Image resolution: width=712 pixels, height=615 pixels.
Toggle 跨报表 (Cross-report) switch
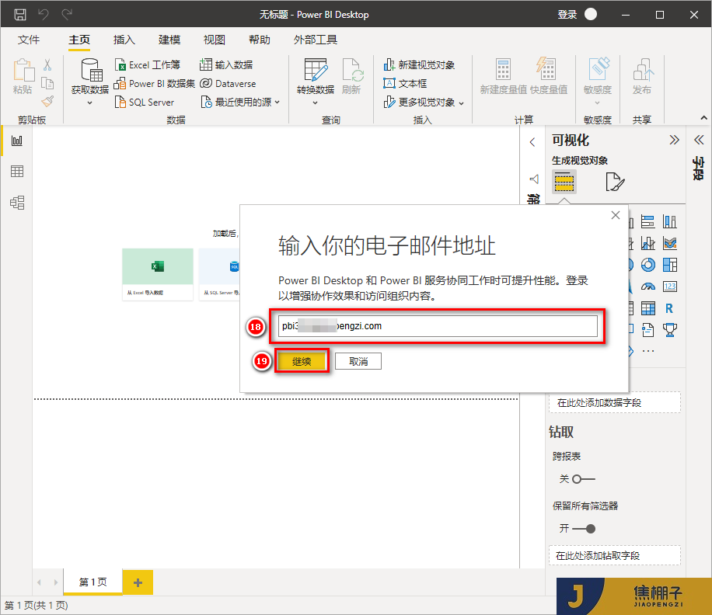[x=584, y=479]
